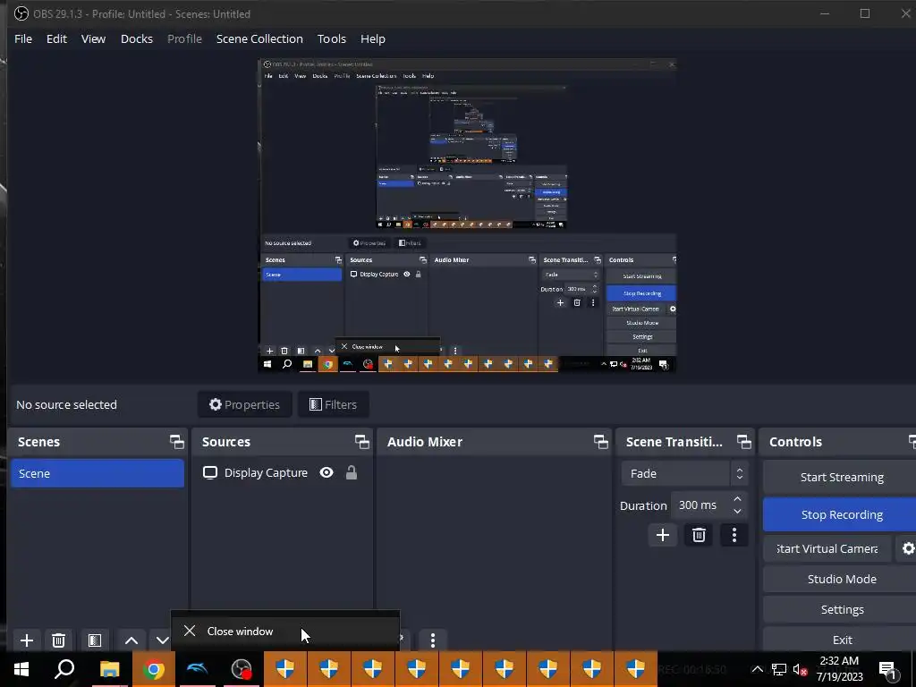
Task: Click Stop Recording
Action: point(841,514)
